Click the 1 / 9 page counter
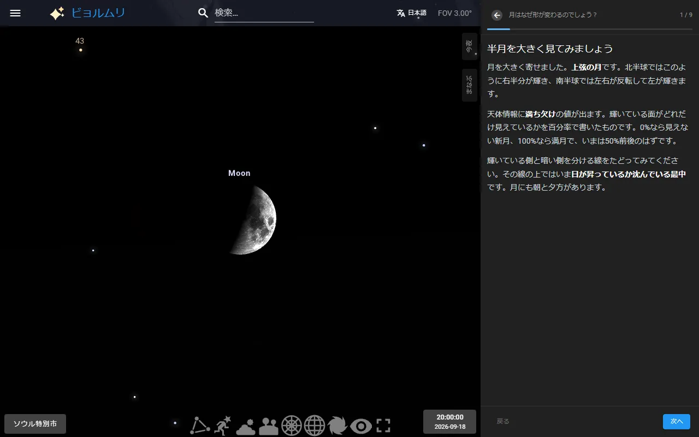Image resolution: width=699 pixels, height=437 pixels. click(x=686, y=15)
